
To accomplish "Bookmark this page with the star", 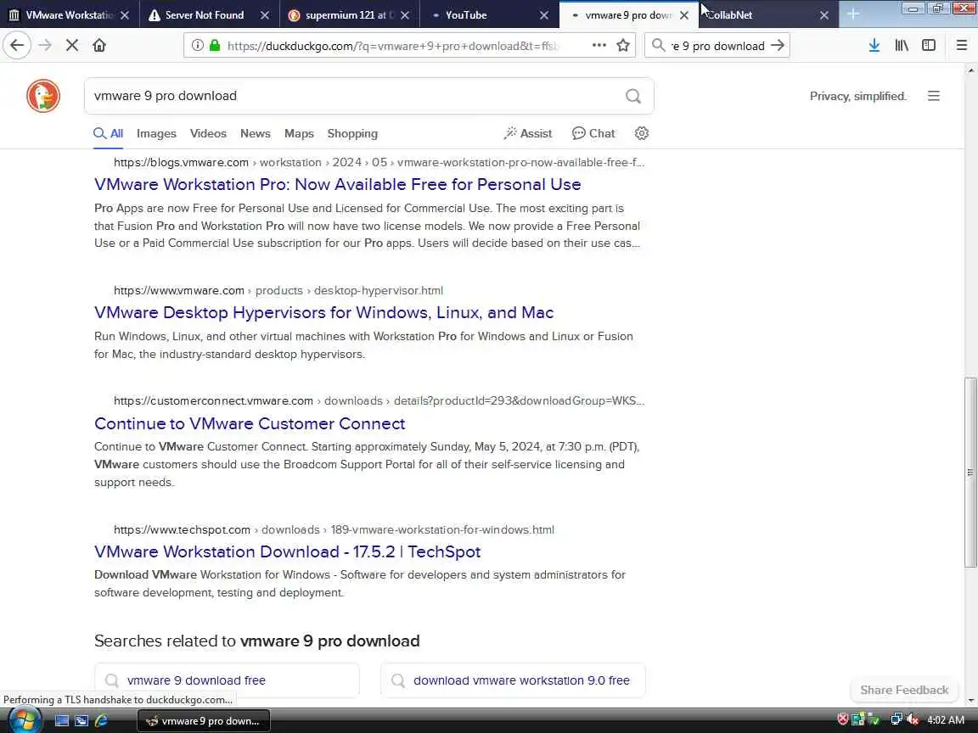I will [622, 45].
